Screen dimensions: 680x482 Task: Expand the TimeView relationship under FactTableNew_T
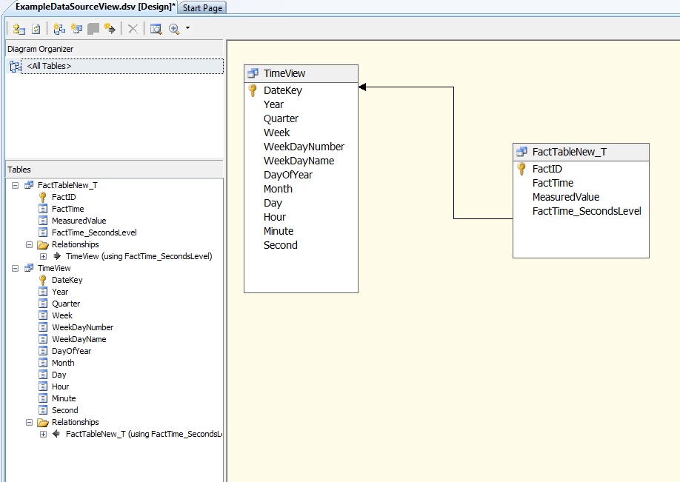click(43, 256)
